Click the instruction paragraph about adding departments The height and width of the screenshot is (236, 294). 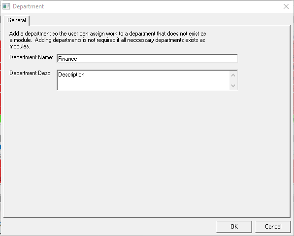[108, 40]
